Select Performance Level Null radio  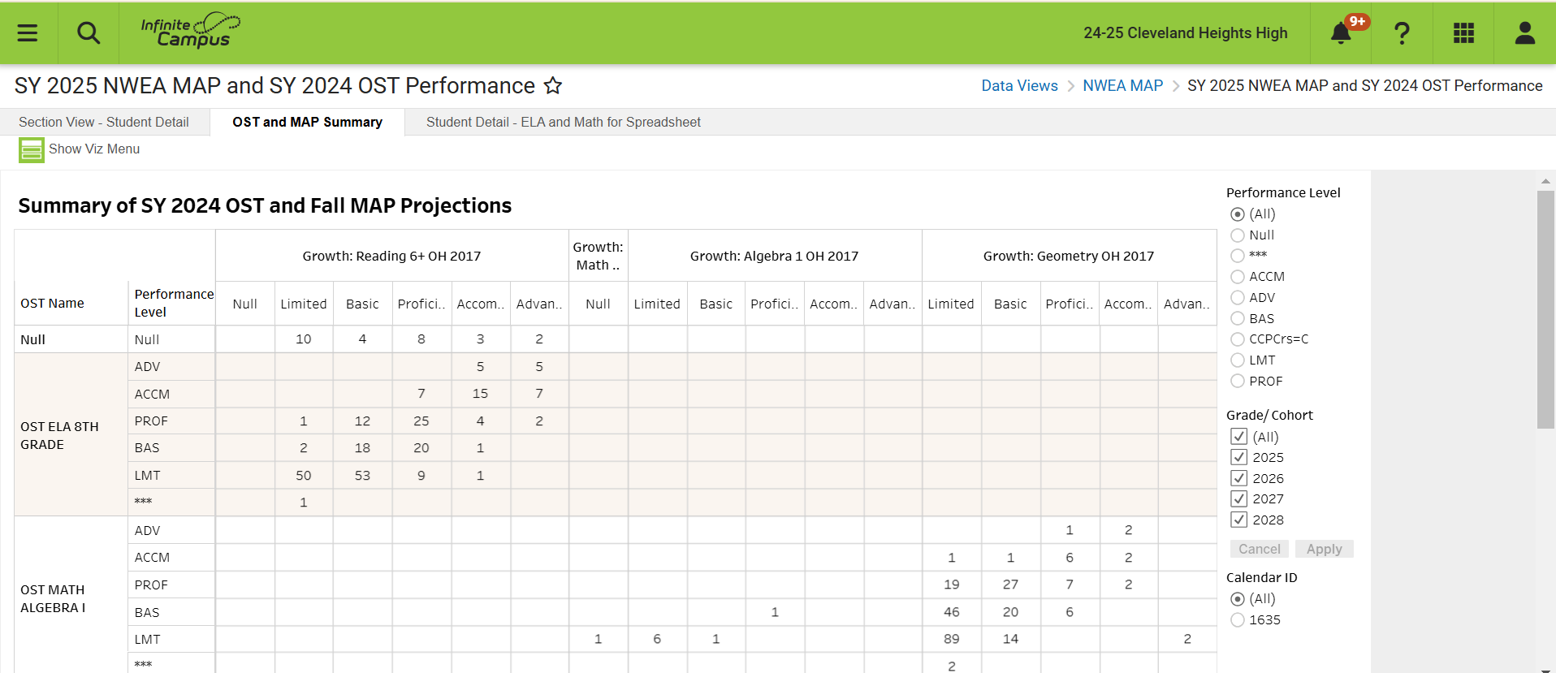(1238, 235)
